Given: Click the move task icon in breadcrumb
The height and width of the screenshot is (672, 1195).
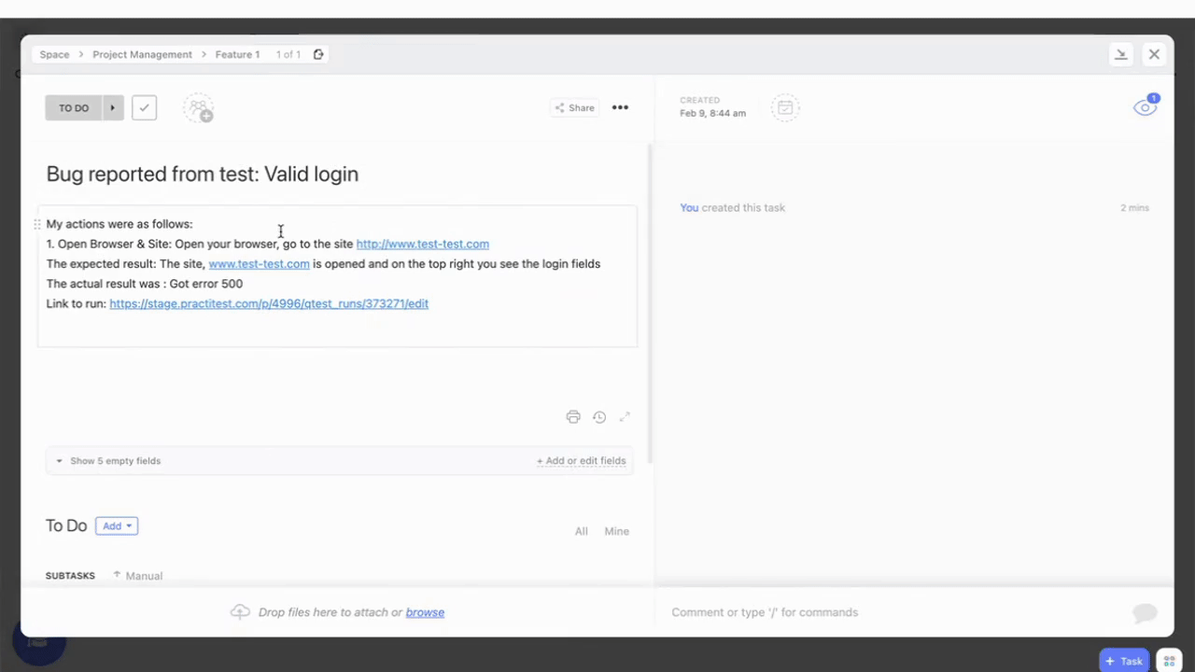Looking at the screenshot, I should pos(318,54).
